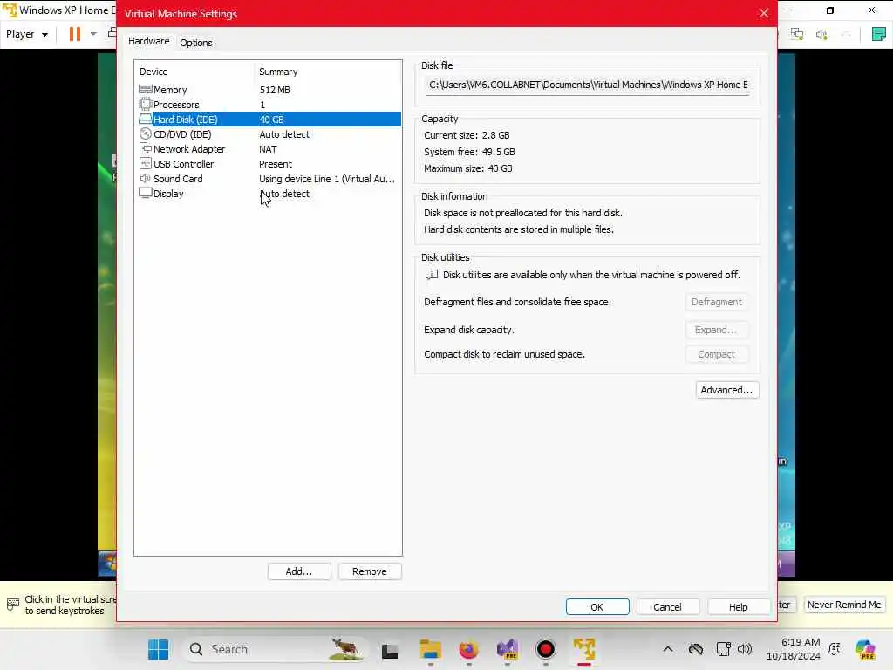Select the CD/DVD (IDE) disc icon
The height and width of the screenshot is (670, 893).
coord(146,133)
